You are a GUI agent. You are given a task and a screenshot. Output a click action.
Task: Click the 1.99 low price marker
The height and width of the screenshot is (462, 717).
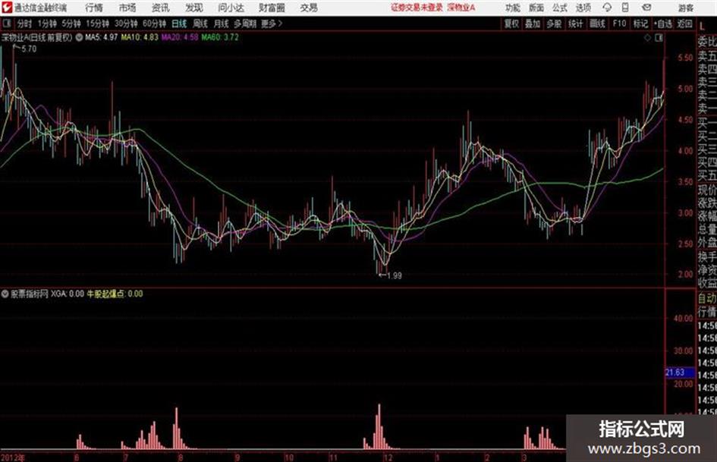(395, 276)
